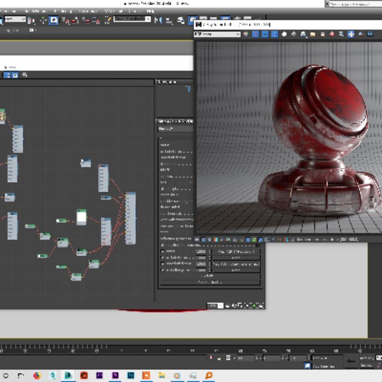Click the map slot button in second maps row
382x382 pixels.
(236, 258)
